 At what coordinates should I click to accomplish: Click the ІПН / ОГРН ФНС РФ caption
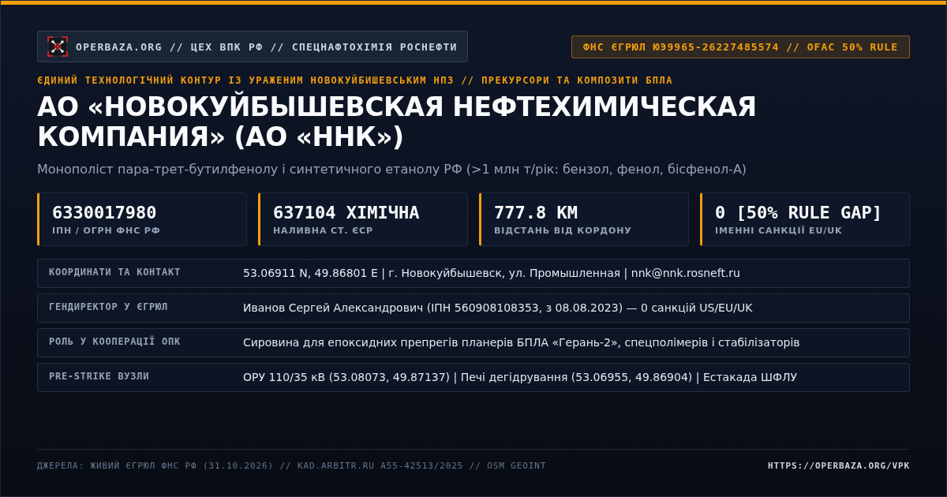pos(107,230)
